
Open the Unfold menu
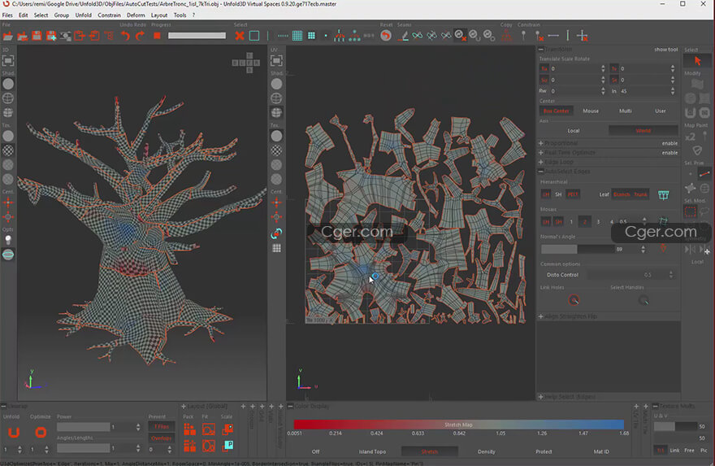[84, 15]
